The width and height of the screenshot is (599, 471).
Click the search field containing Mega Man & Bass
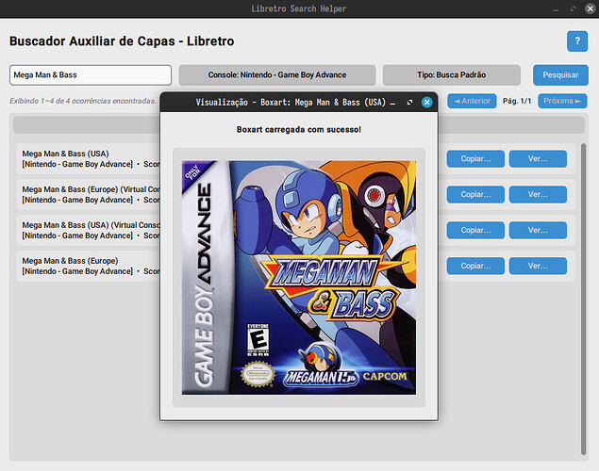[91, 75]
